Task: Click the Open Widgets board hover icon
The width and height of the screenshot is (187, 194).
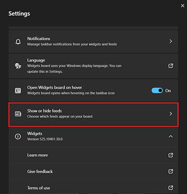Action: pyautogui.click(x=18, y=91)
